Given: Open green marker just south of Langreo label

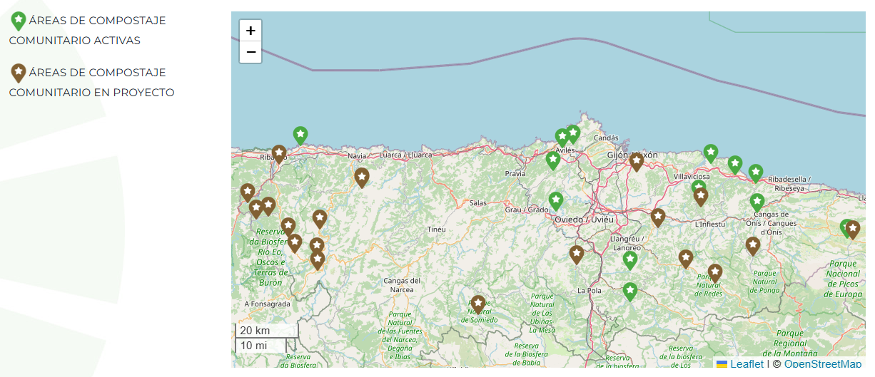Looking at the screenshot, I should coord(629,259).
